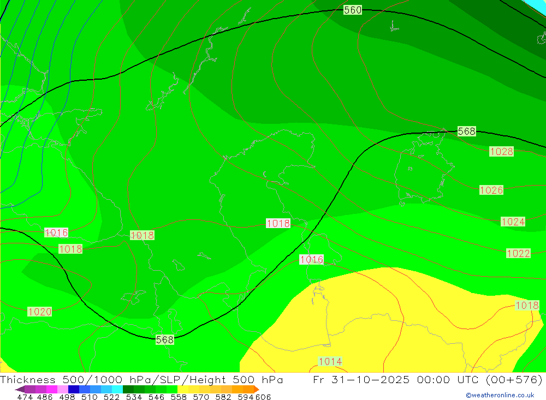Click the 1020 isobar label
This screenshot has width=546, height=400.
[x=40, y=312]
